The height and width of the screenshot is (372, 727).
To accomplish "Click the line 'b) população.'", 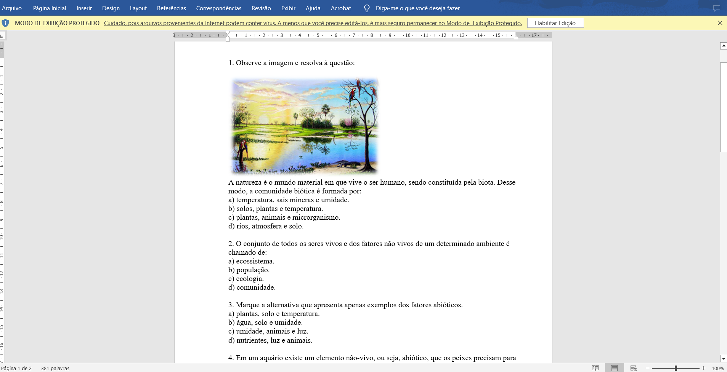I will click(249, 270).
